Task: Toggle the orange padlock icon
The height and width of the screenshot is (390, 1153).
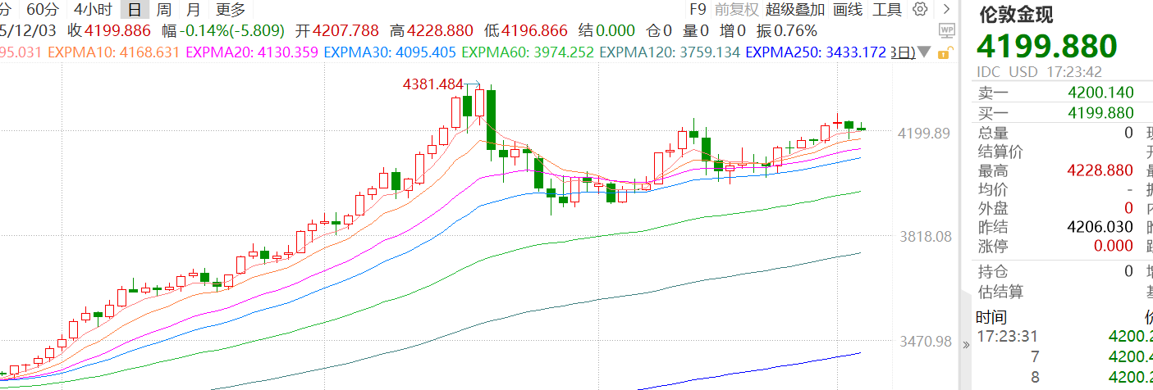Action: tap(945, 52)
